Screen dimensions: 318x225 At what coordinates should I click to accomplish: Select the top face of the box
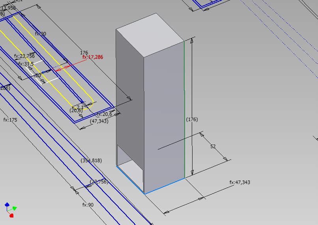150,36
